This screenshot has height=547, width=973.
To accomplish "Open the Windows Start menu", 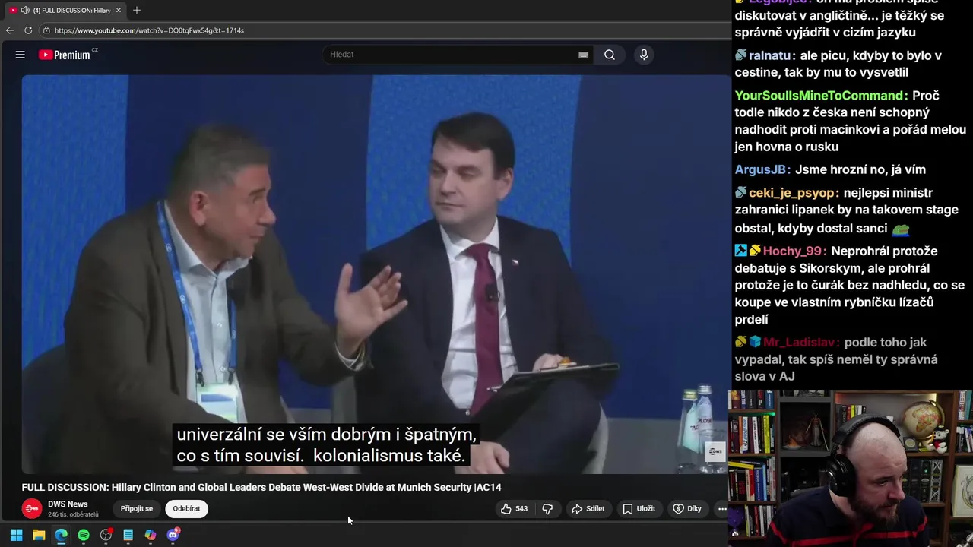I will [x=16, y=535].
